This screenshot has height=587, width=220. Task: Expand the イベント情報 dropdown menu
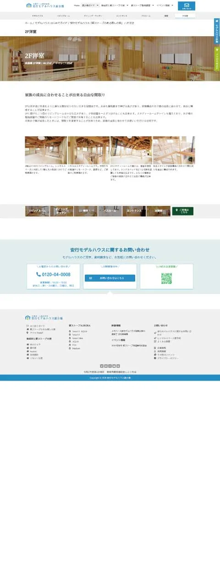tap(165, 6)
